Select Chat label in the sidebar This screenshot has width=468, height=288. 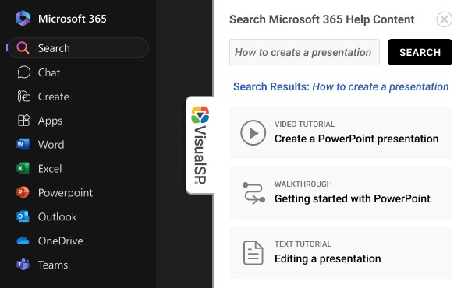click(49, 72)
